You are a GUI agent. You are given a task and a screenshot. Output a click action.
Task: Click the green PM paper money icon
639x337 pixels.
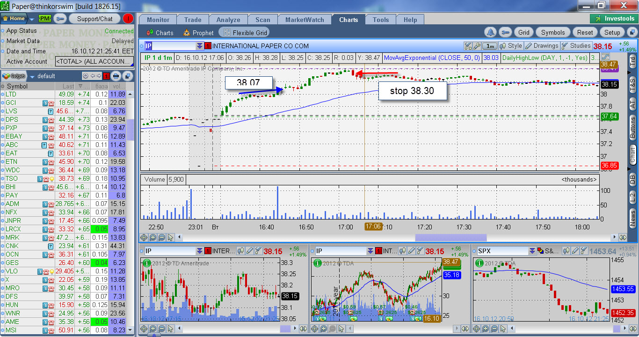tap(44, 19)
